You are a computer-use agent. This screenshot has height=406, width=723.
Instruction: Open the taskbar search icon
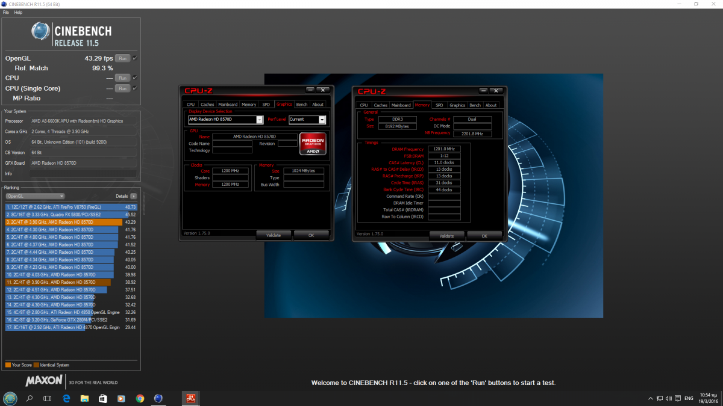pyautogui.click(x=29, y=398)
